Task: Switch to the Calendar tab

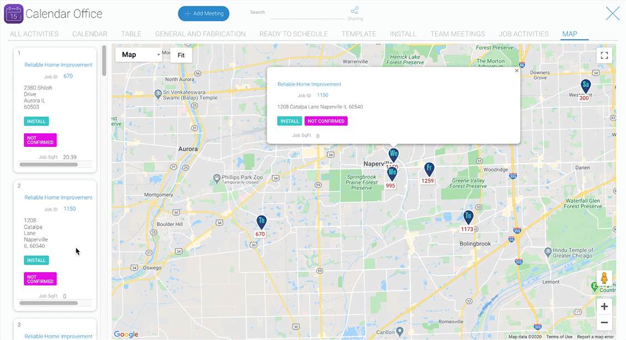Action: point(90,34)
